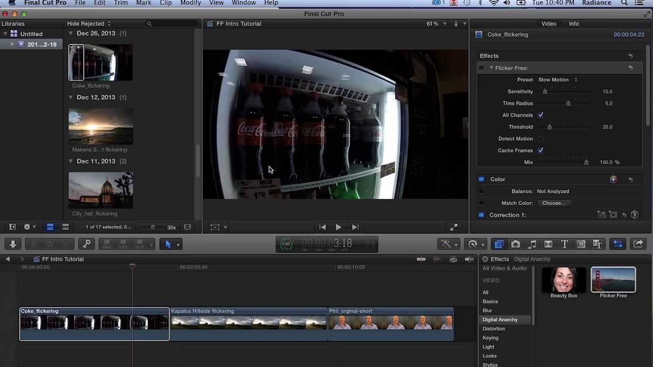Add a color correction with the plus icon

tap(613, 179)
